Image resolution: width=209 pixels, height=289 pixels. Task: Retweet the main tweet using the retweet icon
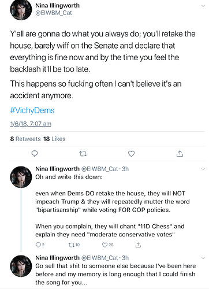83,154
